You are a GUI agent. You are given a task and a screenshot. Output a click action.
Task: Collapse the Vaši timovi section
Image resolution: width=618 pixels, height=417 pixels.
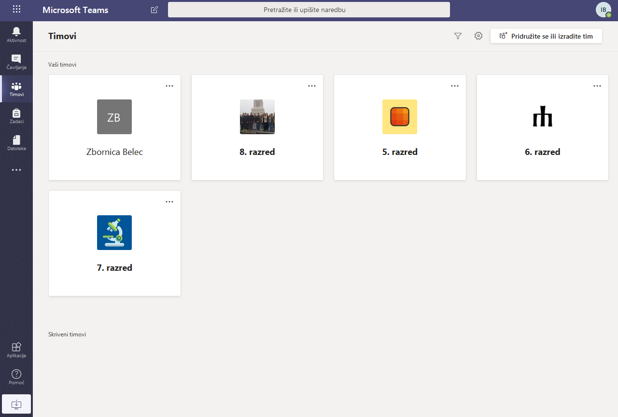[62, 64]
